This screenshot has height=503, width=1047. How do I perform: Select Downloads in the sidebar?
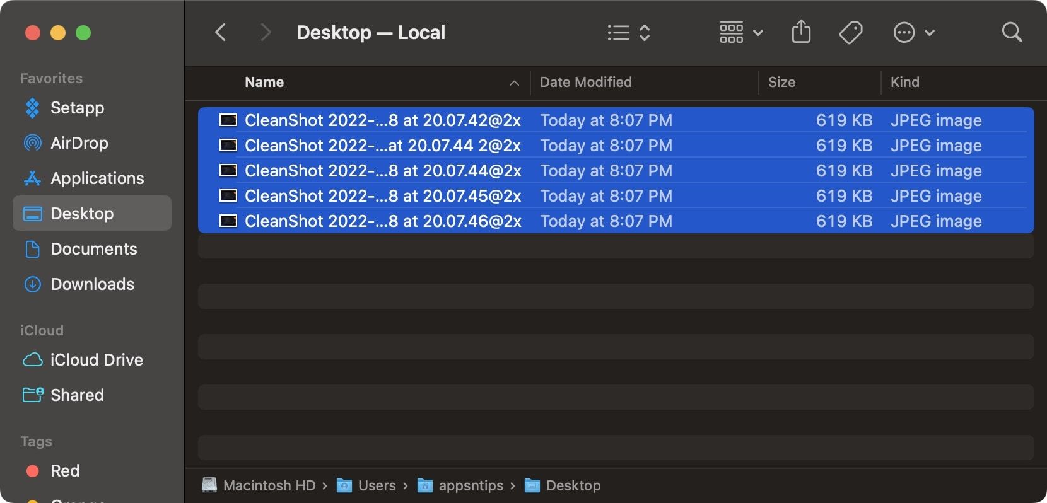92,284
